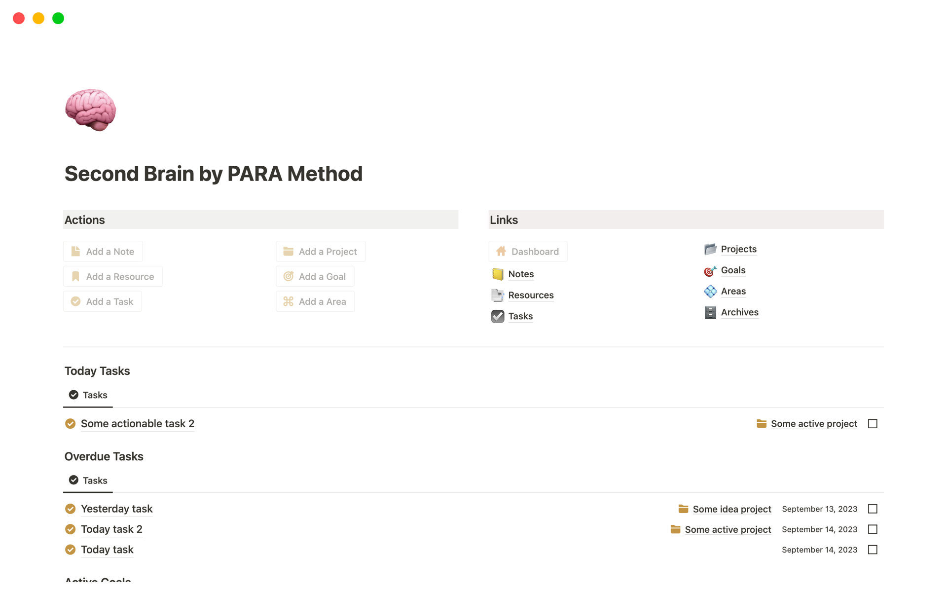The image size is (947, 592).
Task: Open the Today task page
Action: pos(107,550)
